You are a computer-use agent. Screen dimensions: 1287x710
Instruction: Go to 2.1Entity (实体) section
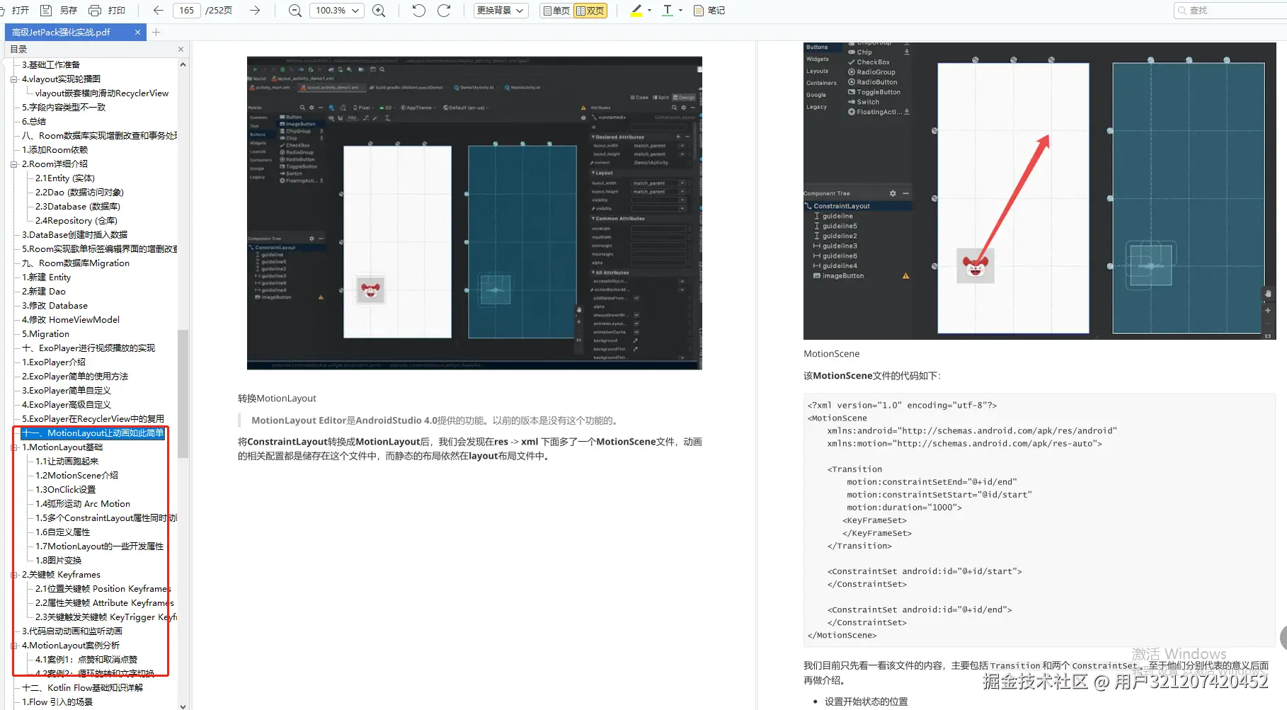(x=65, y=178)
